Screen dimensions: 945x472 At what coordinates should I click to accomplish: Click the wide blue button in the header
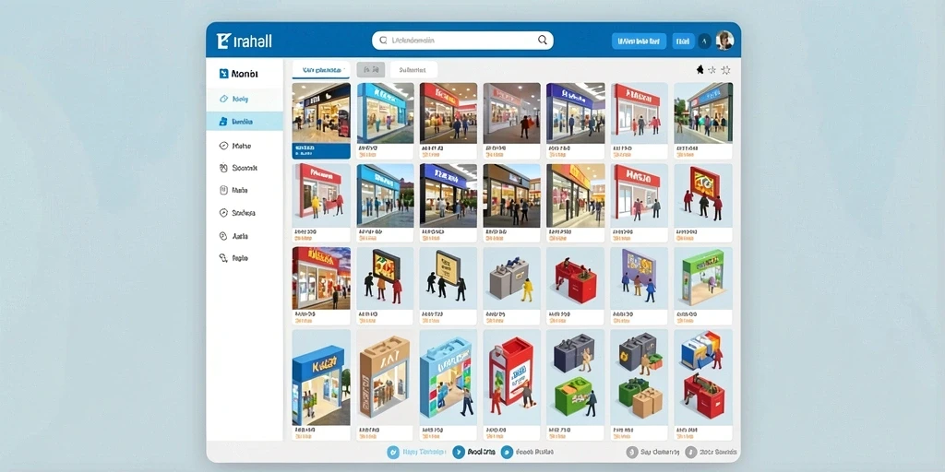point(639,41)
